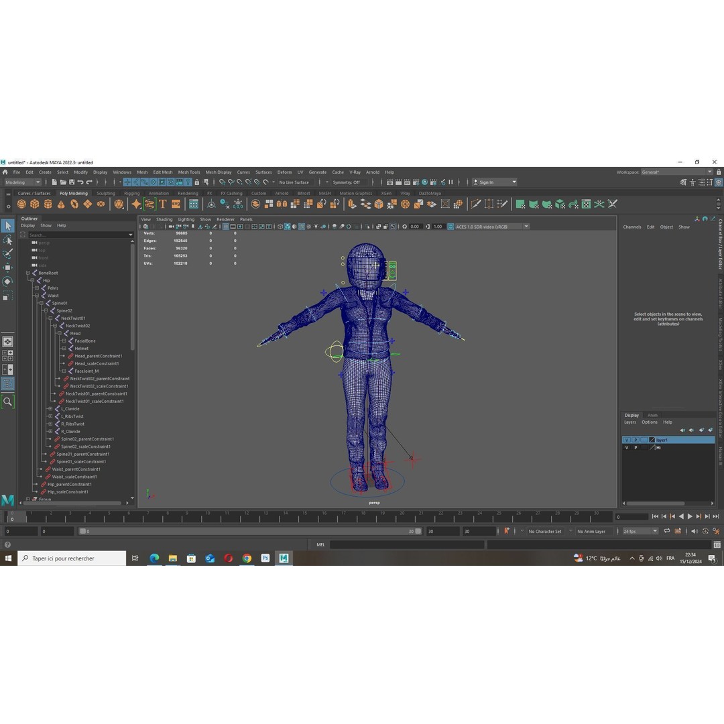
Task: Create a polygon cylinder from shelf
Action: pos(48,204)
